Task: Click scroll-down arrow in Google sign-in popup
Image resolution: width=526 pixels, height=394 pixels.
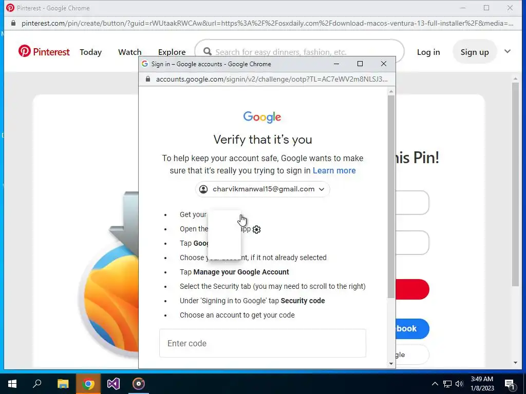Action: tap(391, 364)
